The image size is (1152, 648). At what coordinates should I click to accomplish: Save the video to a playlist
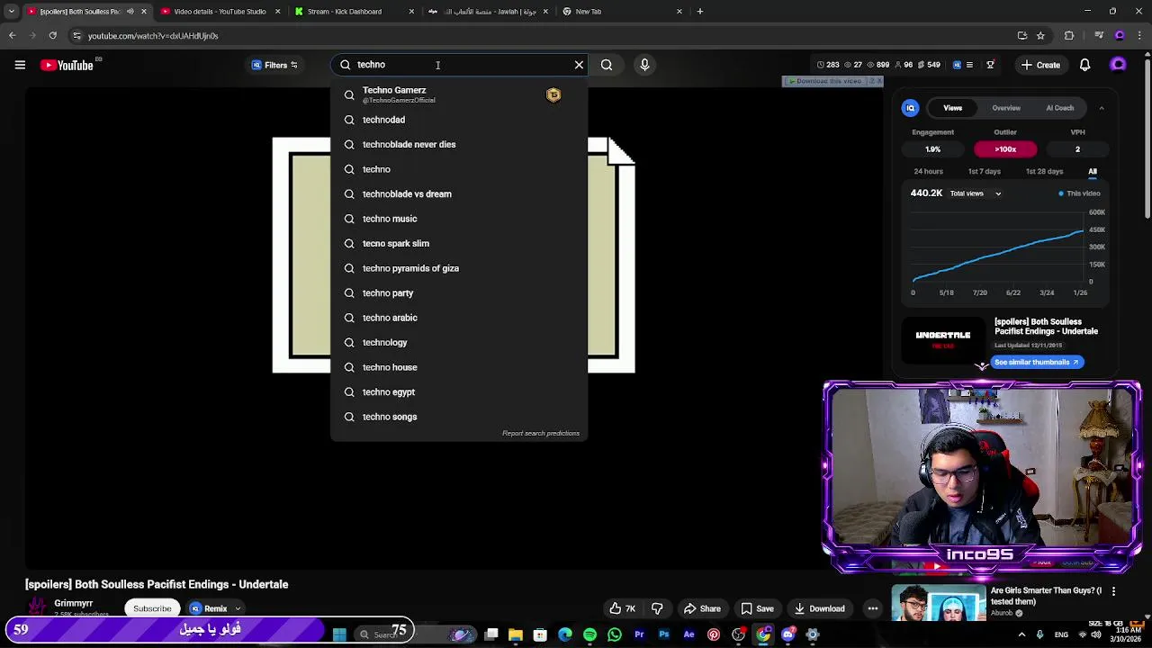(x=756, y=608)
